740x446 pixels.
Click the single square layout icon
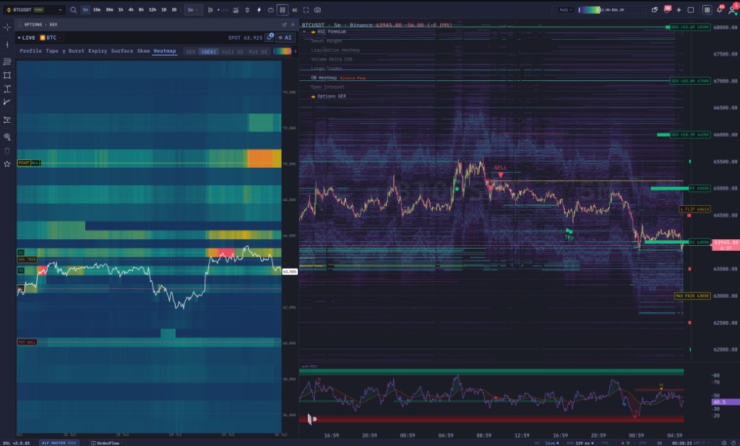click(x=690, y=10)
